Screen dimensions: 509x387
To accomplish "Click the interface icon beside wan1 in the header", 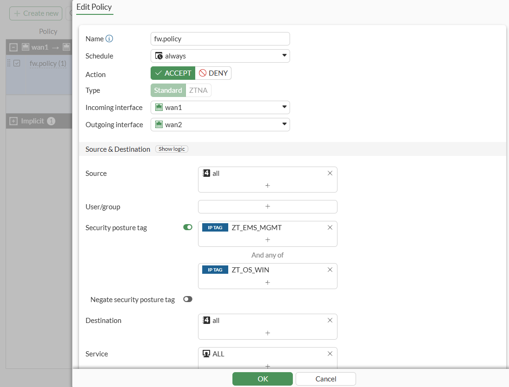I will point(24,47).
